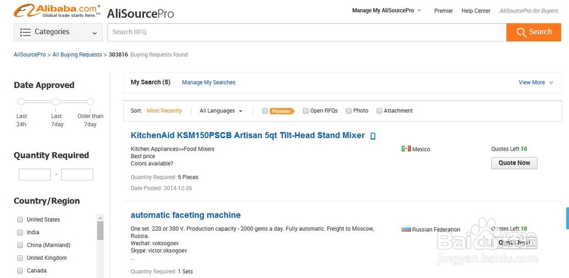The width and height of the screenshot is (569, 278).
Task: Click the orange Search button
Action: click(534, 32)
